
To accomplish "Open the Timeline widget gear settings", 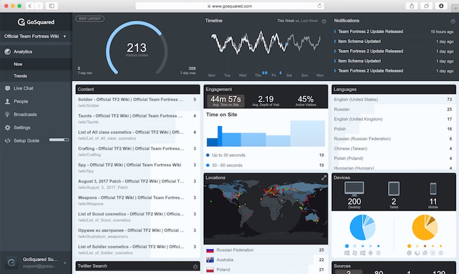I will point(324,21).
